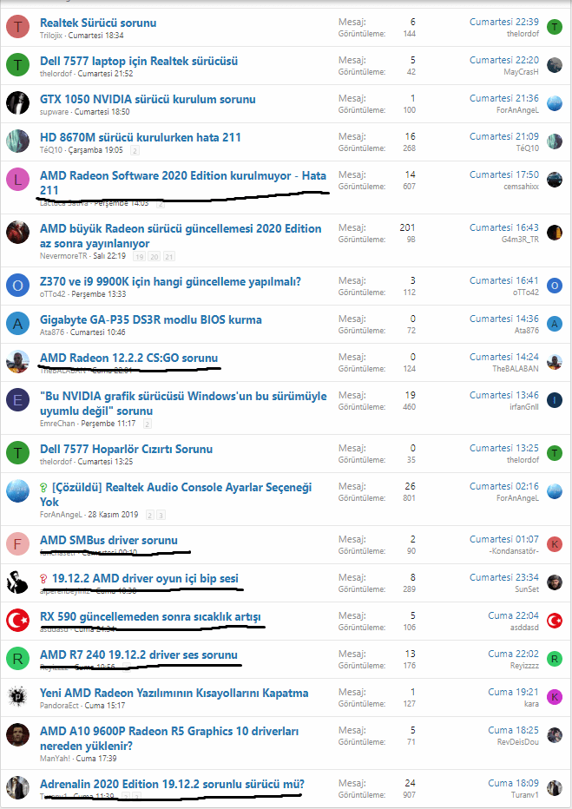Open the Realtek Sürücü sorunu thread

click(98, 23)
